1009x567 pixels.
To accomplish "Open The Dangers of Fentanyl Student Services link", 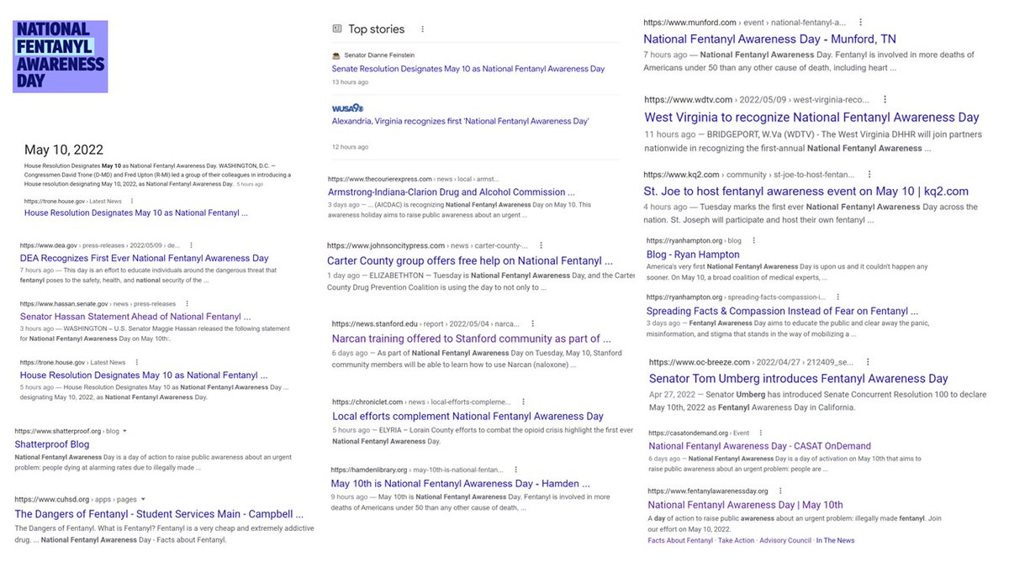I will [x=159, y=514].
